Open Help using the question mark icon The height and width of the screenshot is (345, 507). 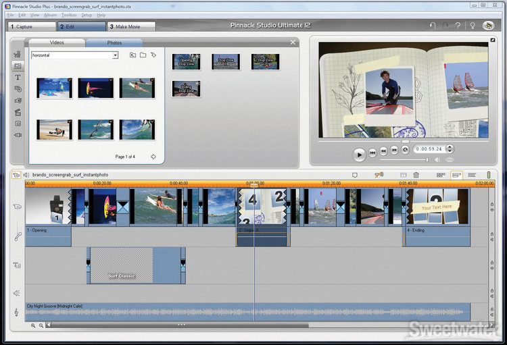458,26
